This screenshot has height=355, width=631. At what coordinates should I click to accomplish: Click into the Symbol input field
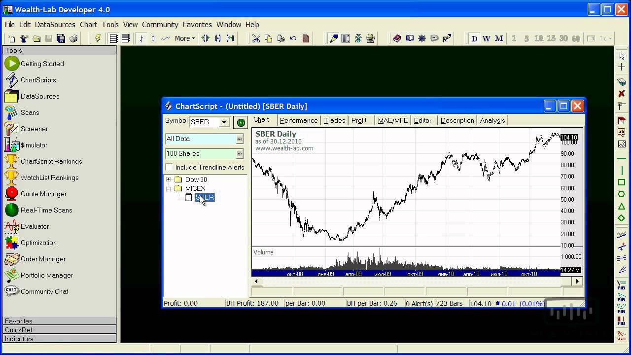point(205,122)
